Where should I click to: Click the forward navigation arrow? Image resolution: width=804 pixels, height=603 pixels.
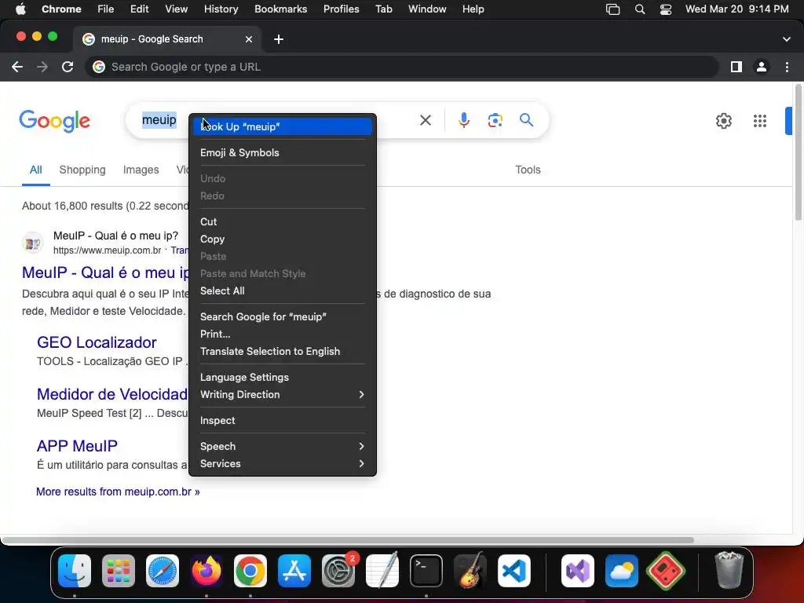pyautogui.click(x=42, y=67)
